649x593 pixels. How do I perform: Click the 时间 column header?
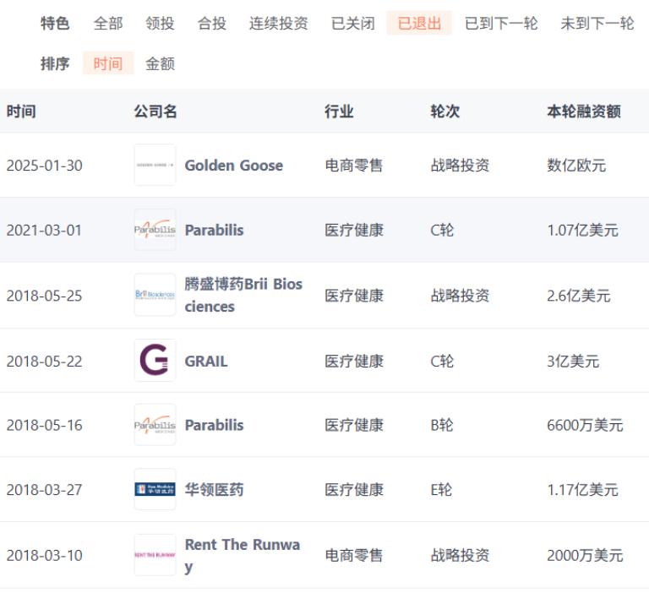point(21,112)
